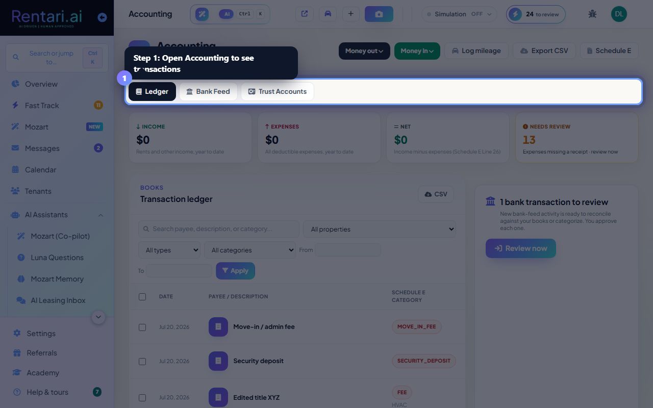Expand the All categories dropdown
The width and height of the screenshot is (653, 408).
[250, 250]
